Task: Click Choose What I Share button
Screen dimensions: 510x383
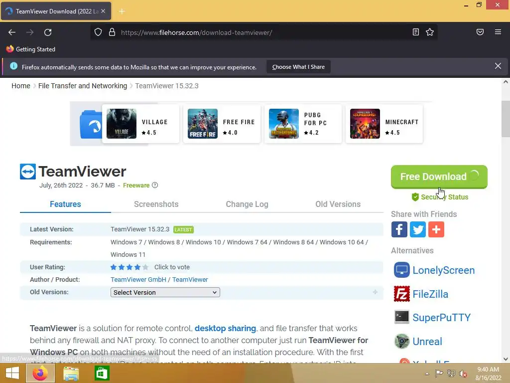Action: click(298, 67)
